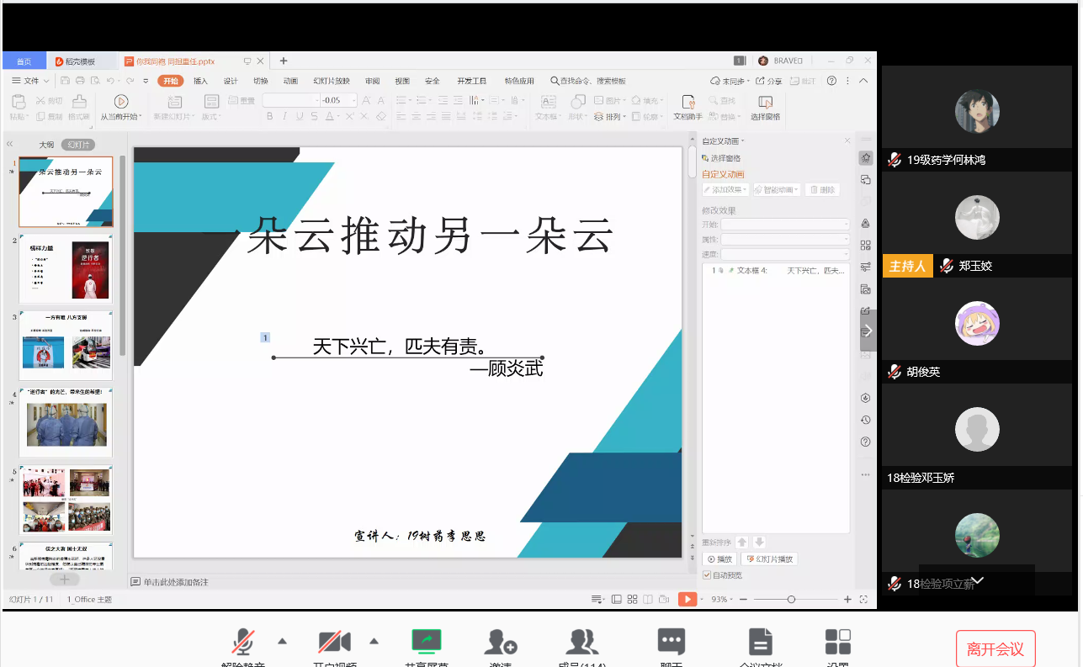1083x667 pixels.
Task: Toggle the 自动预览 checkbox
Action: [707, 575]
